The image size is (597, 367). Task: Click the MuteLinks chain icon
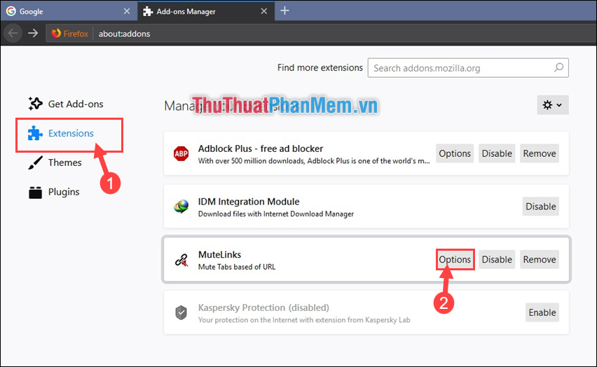click(x=181, y=260)
